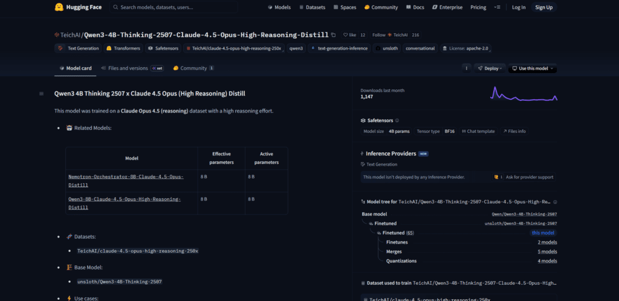The image size is (619, 301).
Task: Open base model Qwen/Qwen3-4B-Thinking-2507 link
Action: [x=524, y=214]
